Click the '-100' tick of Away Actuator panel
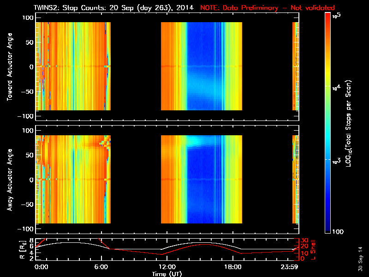This screenshot has height=277, width=369. [25, 229]
